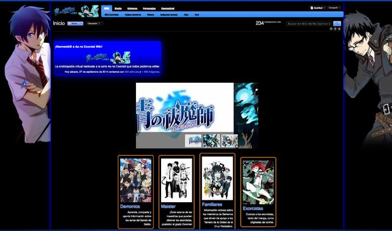Click the Maister card black-and-white picture
392x231 pixels.
(x=176, y=180)
